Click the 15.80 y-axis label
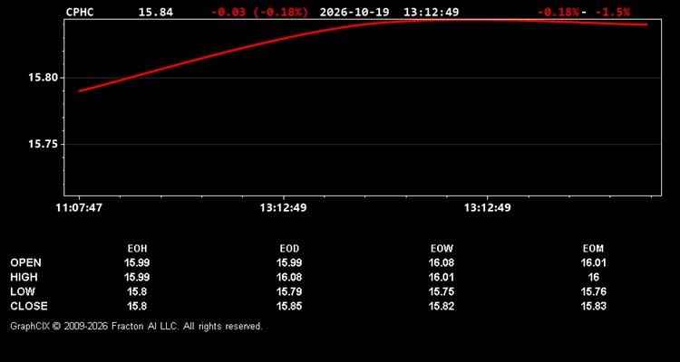Viewport: 680px width, 362px height. coord(44,79)
